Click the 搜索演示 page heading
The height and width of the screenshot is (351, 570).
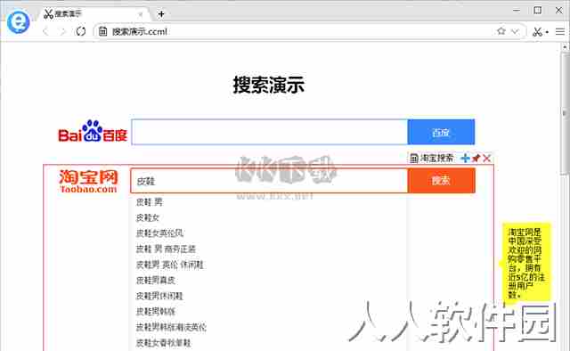pyautogui.click(x=269, y=85)
